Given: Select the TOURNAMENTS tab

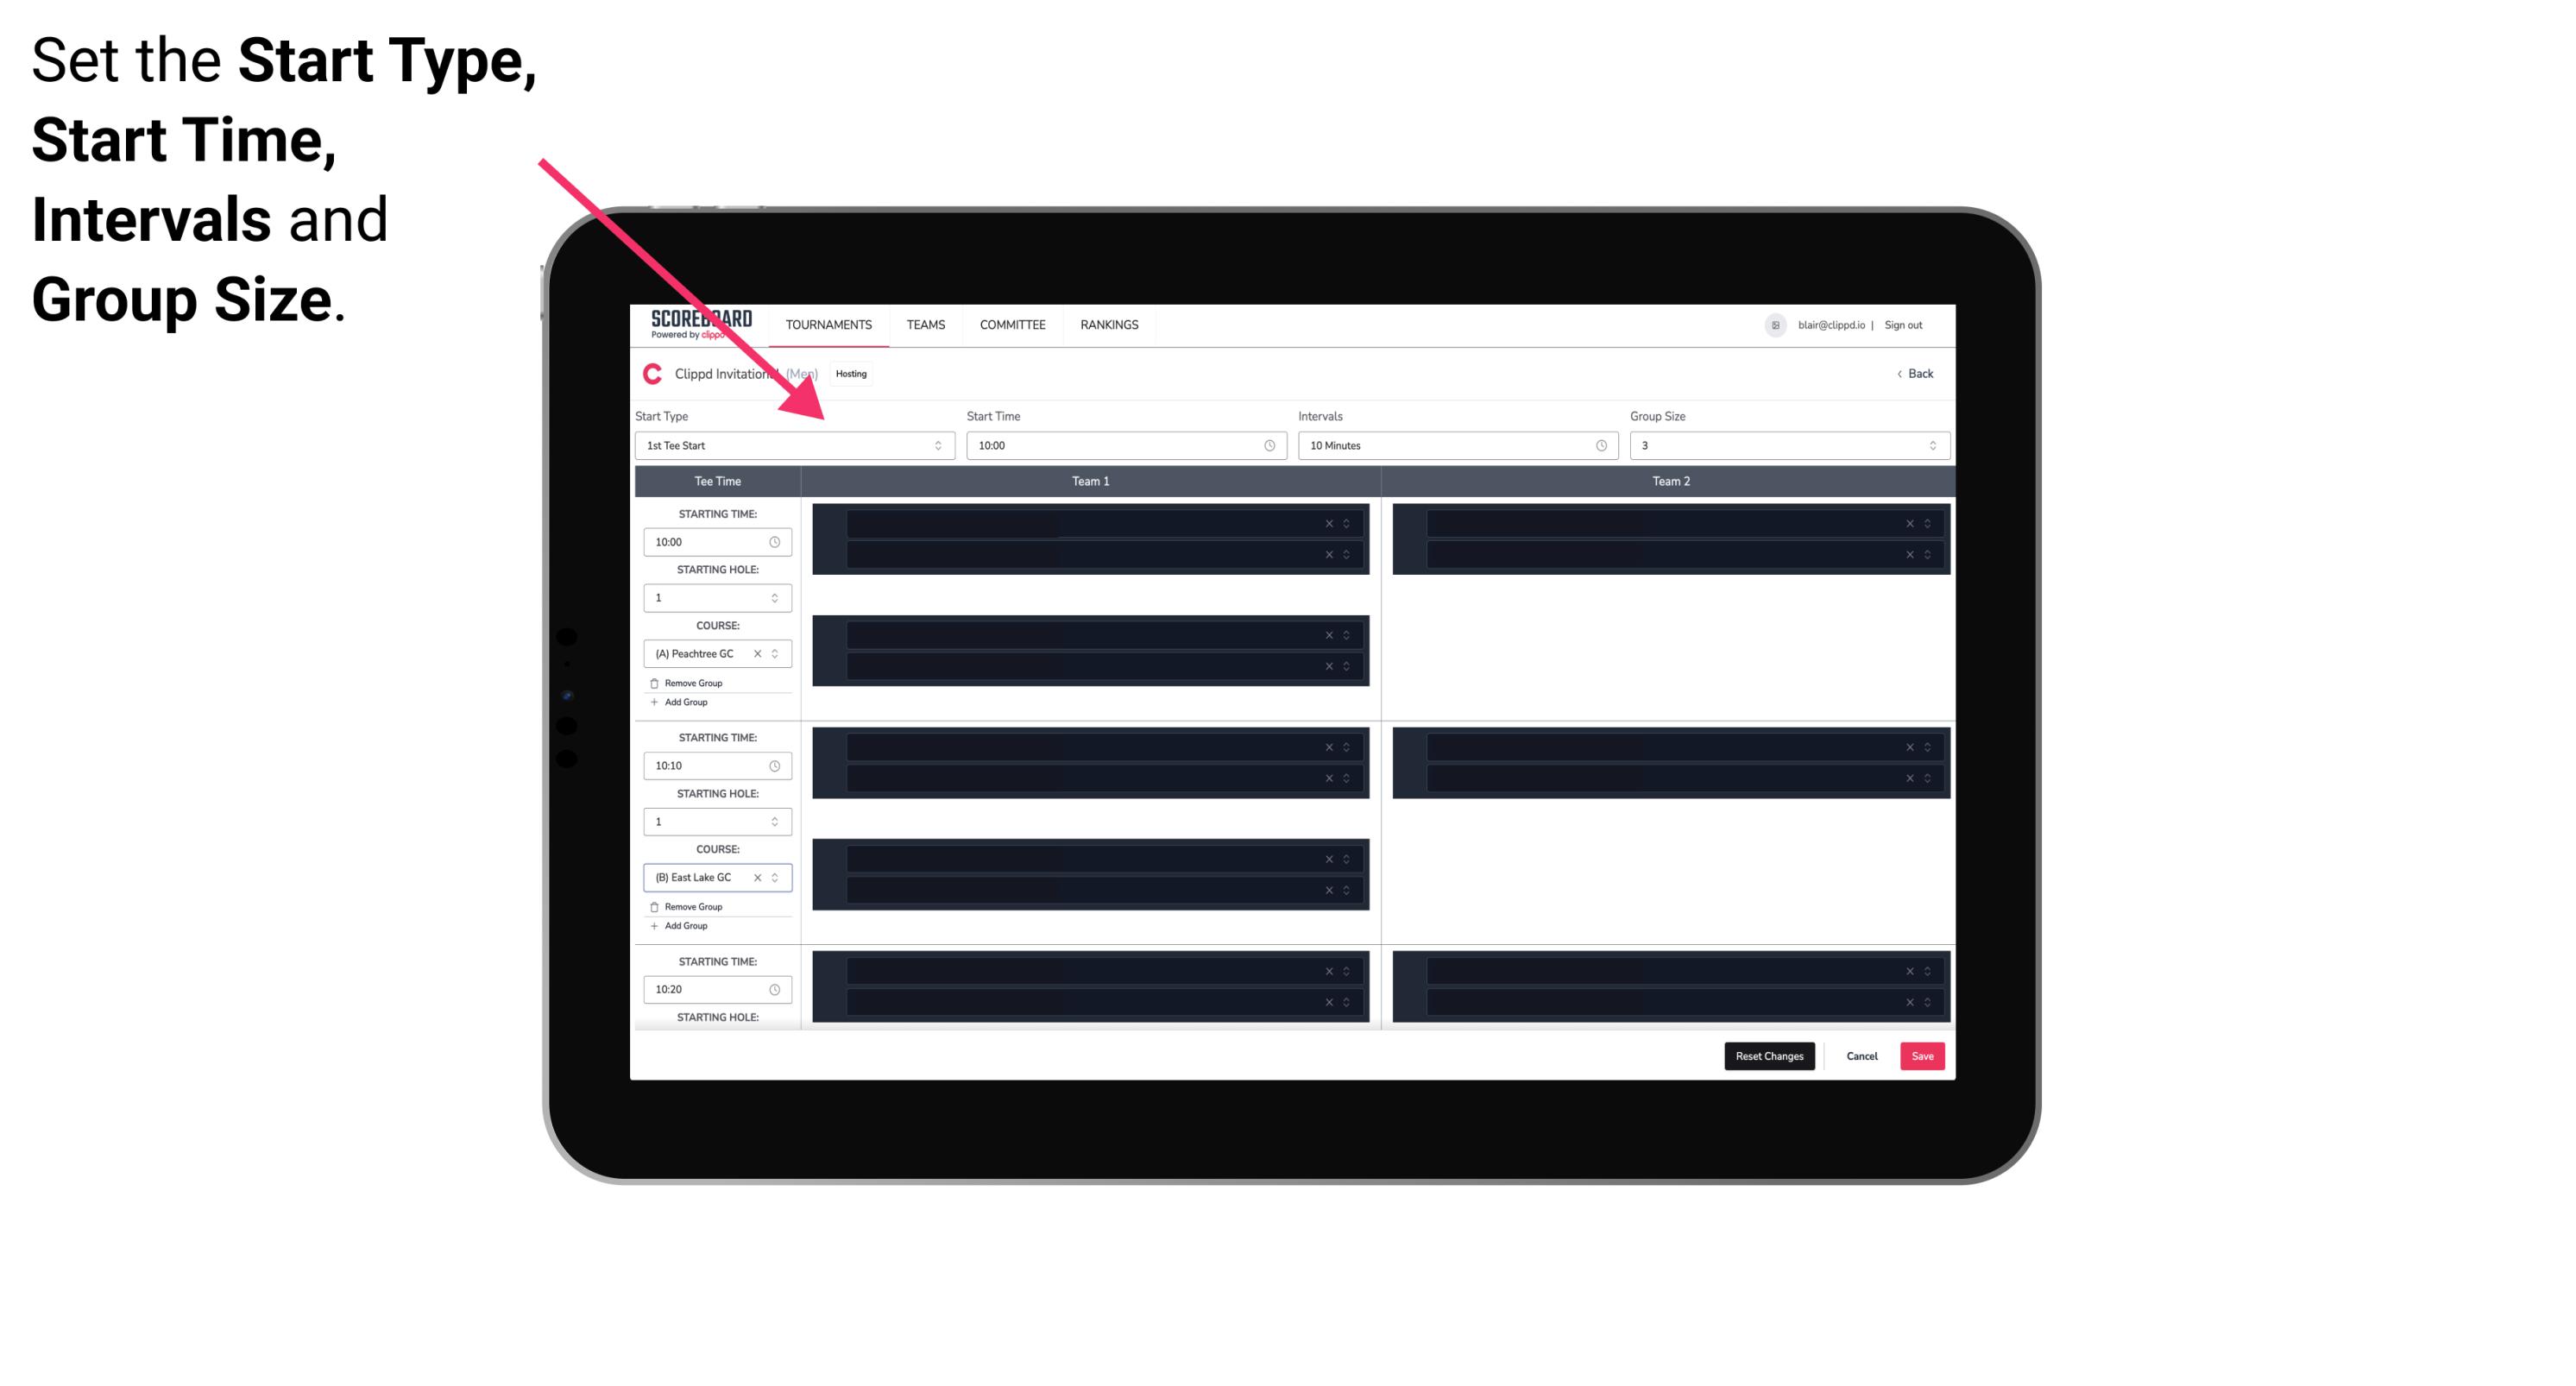Looking at the screenshot, I should click(829, 324).
